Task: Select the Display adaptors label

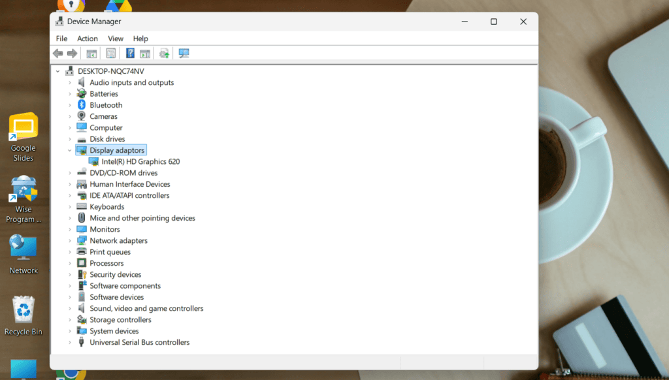Action: [x=117, y=150]
